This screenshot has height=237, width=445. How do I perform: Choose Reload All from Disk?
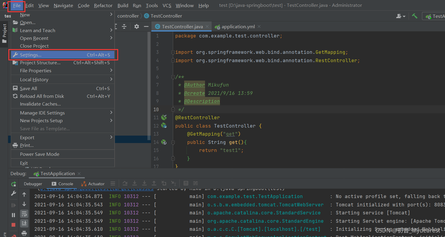coord(63,96)
